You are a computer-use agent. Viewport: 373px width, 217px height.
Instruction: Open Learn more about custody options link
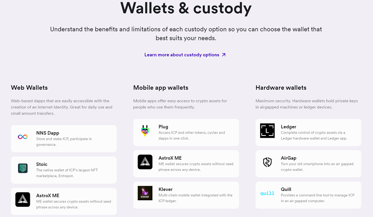coord(182,55)
